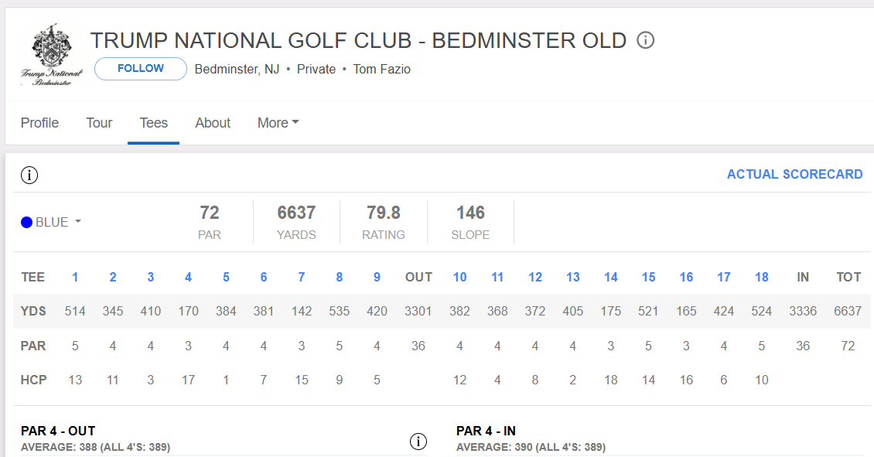This screenshot has width=874, height=457.
Task: Open hole 18 from the scorecard header
Action: pos(761,277)
